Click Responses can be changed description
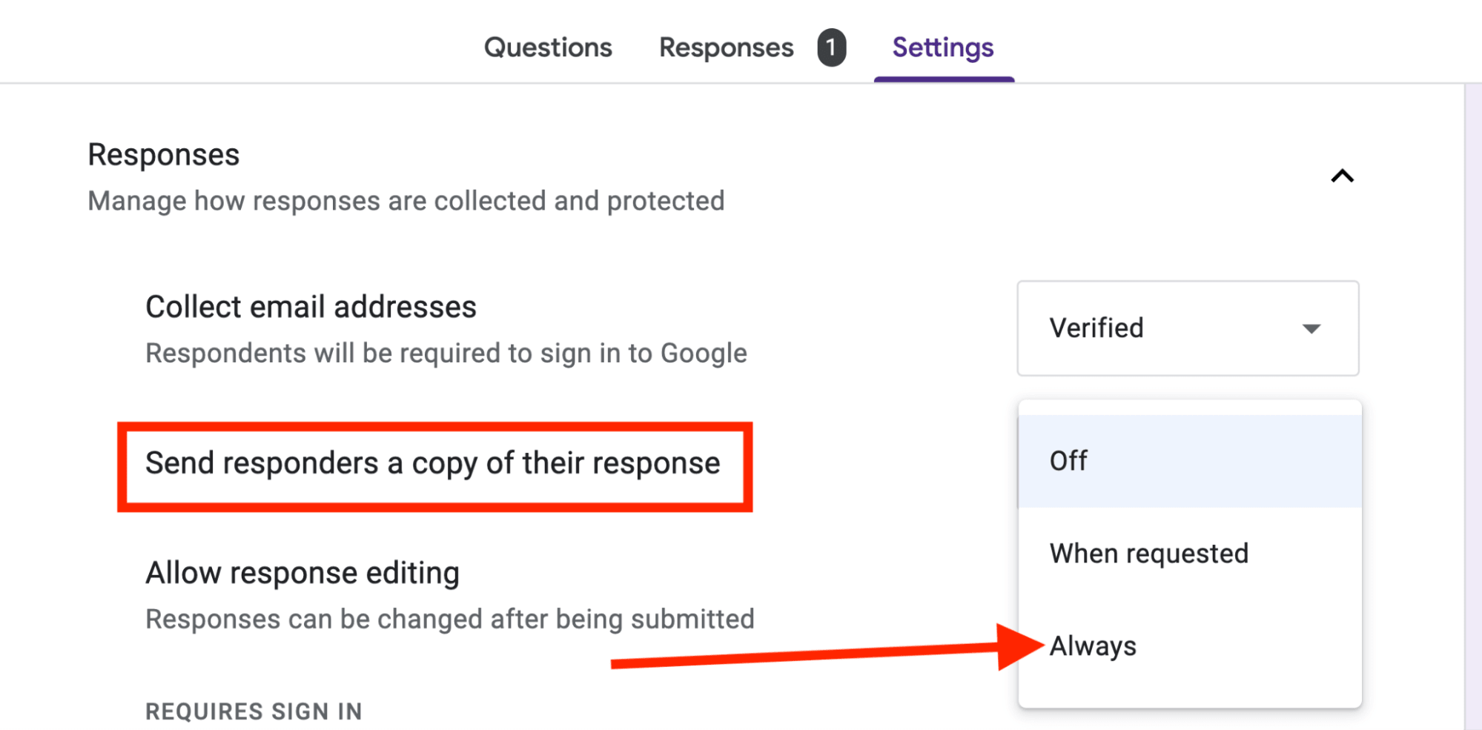The image size is (1482, 730). (449, 618)
